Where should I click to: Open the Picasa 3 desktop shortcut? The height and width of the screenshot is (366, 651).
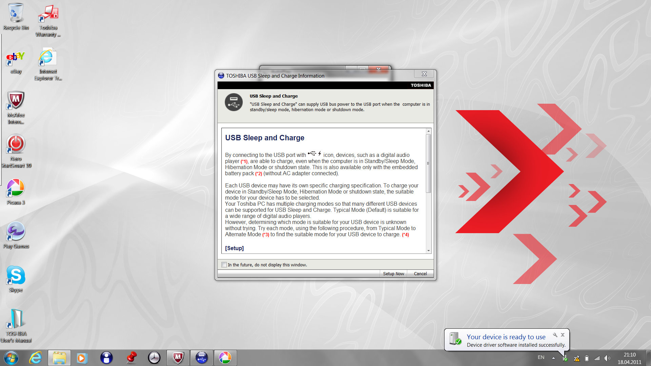(16, 191)
